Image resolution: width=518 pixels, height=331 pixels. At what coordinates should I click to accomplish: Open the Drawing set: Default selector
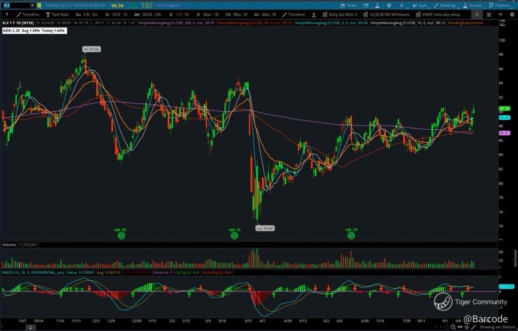[x=498, y=327]
